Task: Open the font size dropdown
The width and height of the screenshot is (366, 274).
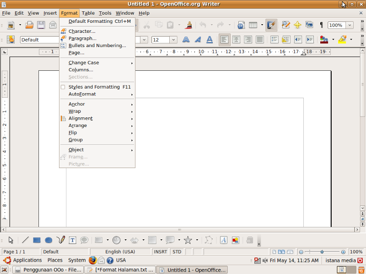Action: [173, 40]
